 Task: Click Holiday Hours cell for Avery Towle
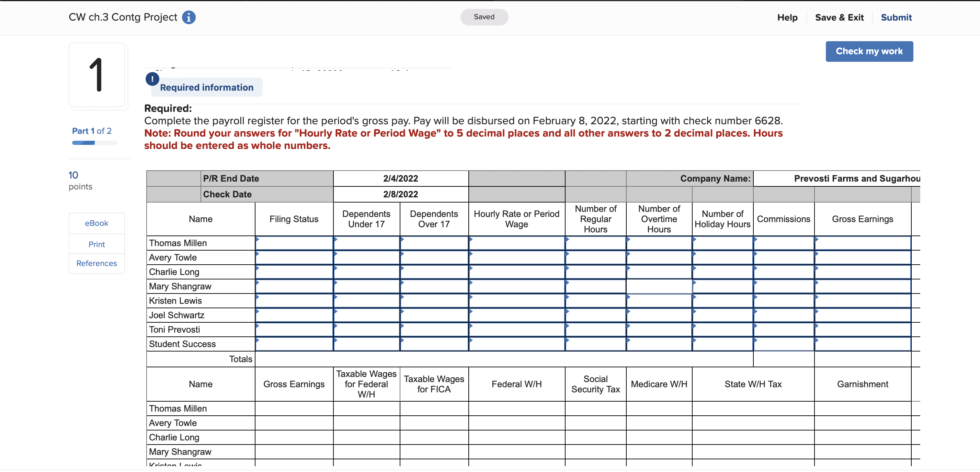(x=722, y=257)
